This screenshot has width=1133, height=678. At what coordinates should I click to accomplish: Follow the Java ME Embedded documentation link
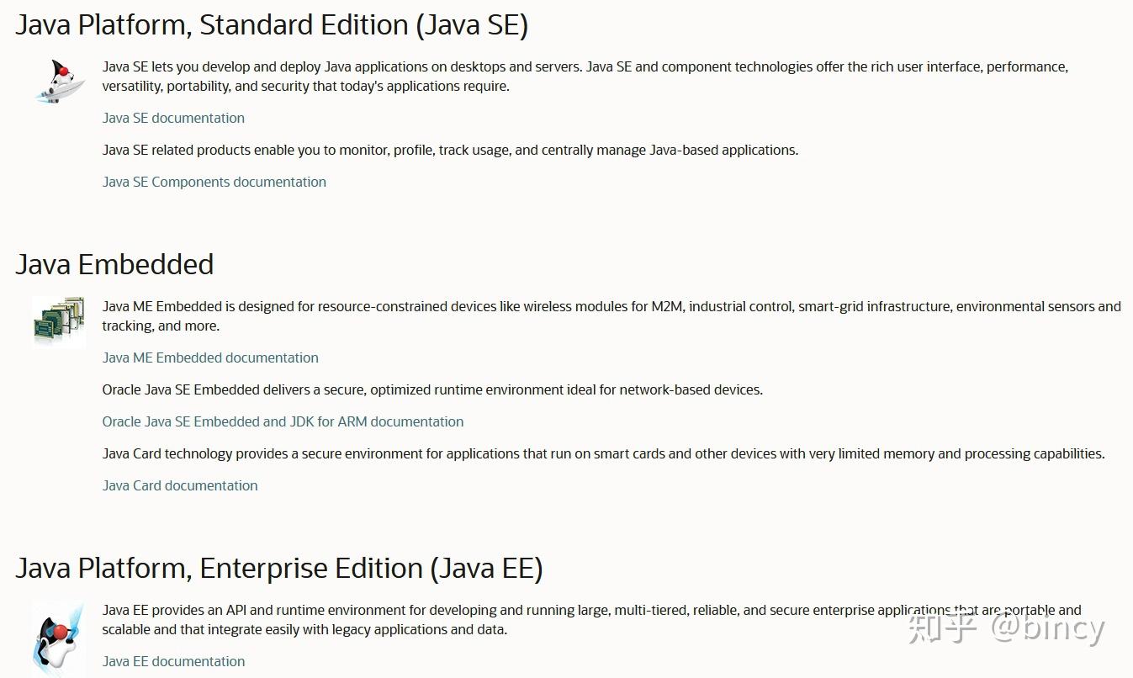pos(210,358)
